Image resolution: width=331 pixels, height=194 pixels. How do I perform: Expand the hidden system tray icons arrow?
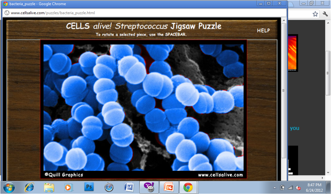pos(275,188)
